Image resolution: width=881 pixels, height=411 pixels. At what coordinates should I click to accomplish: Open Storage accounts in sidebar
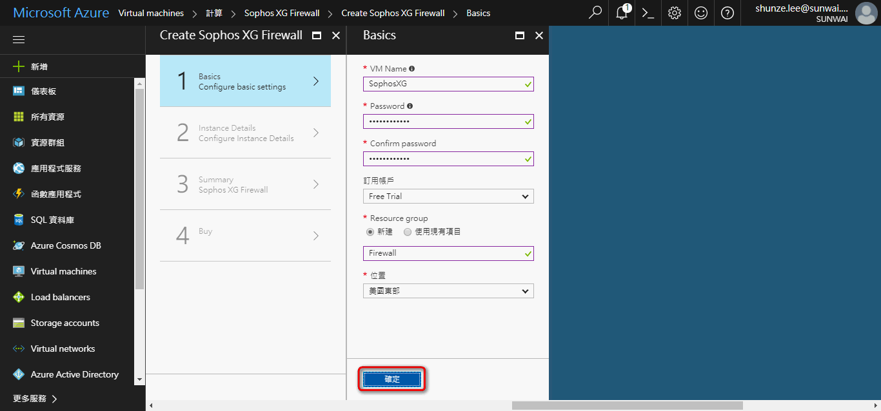point(65,323)
